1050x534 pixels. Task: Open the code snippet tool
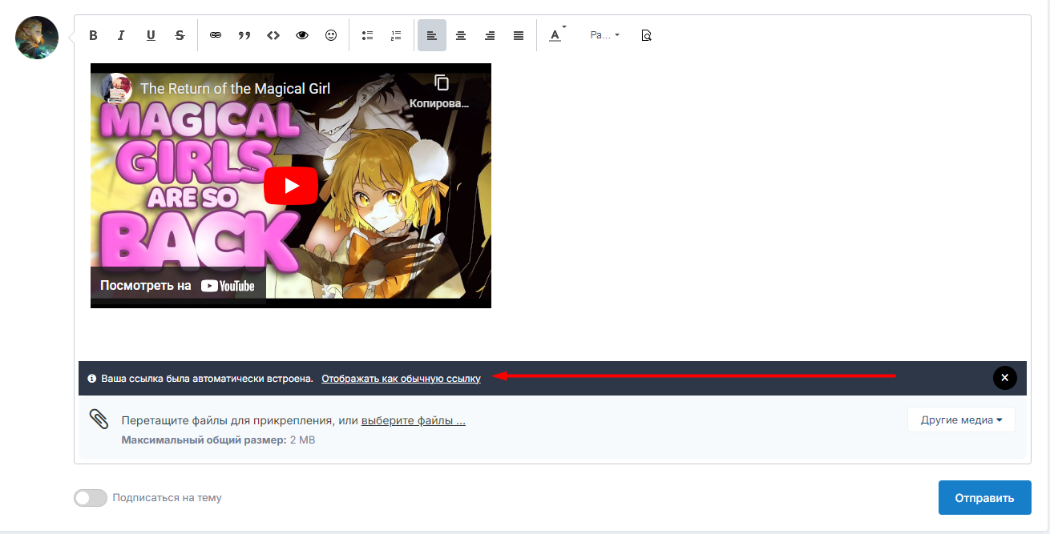pos(273,34)
